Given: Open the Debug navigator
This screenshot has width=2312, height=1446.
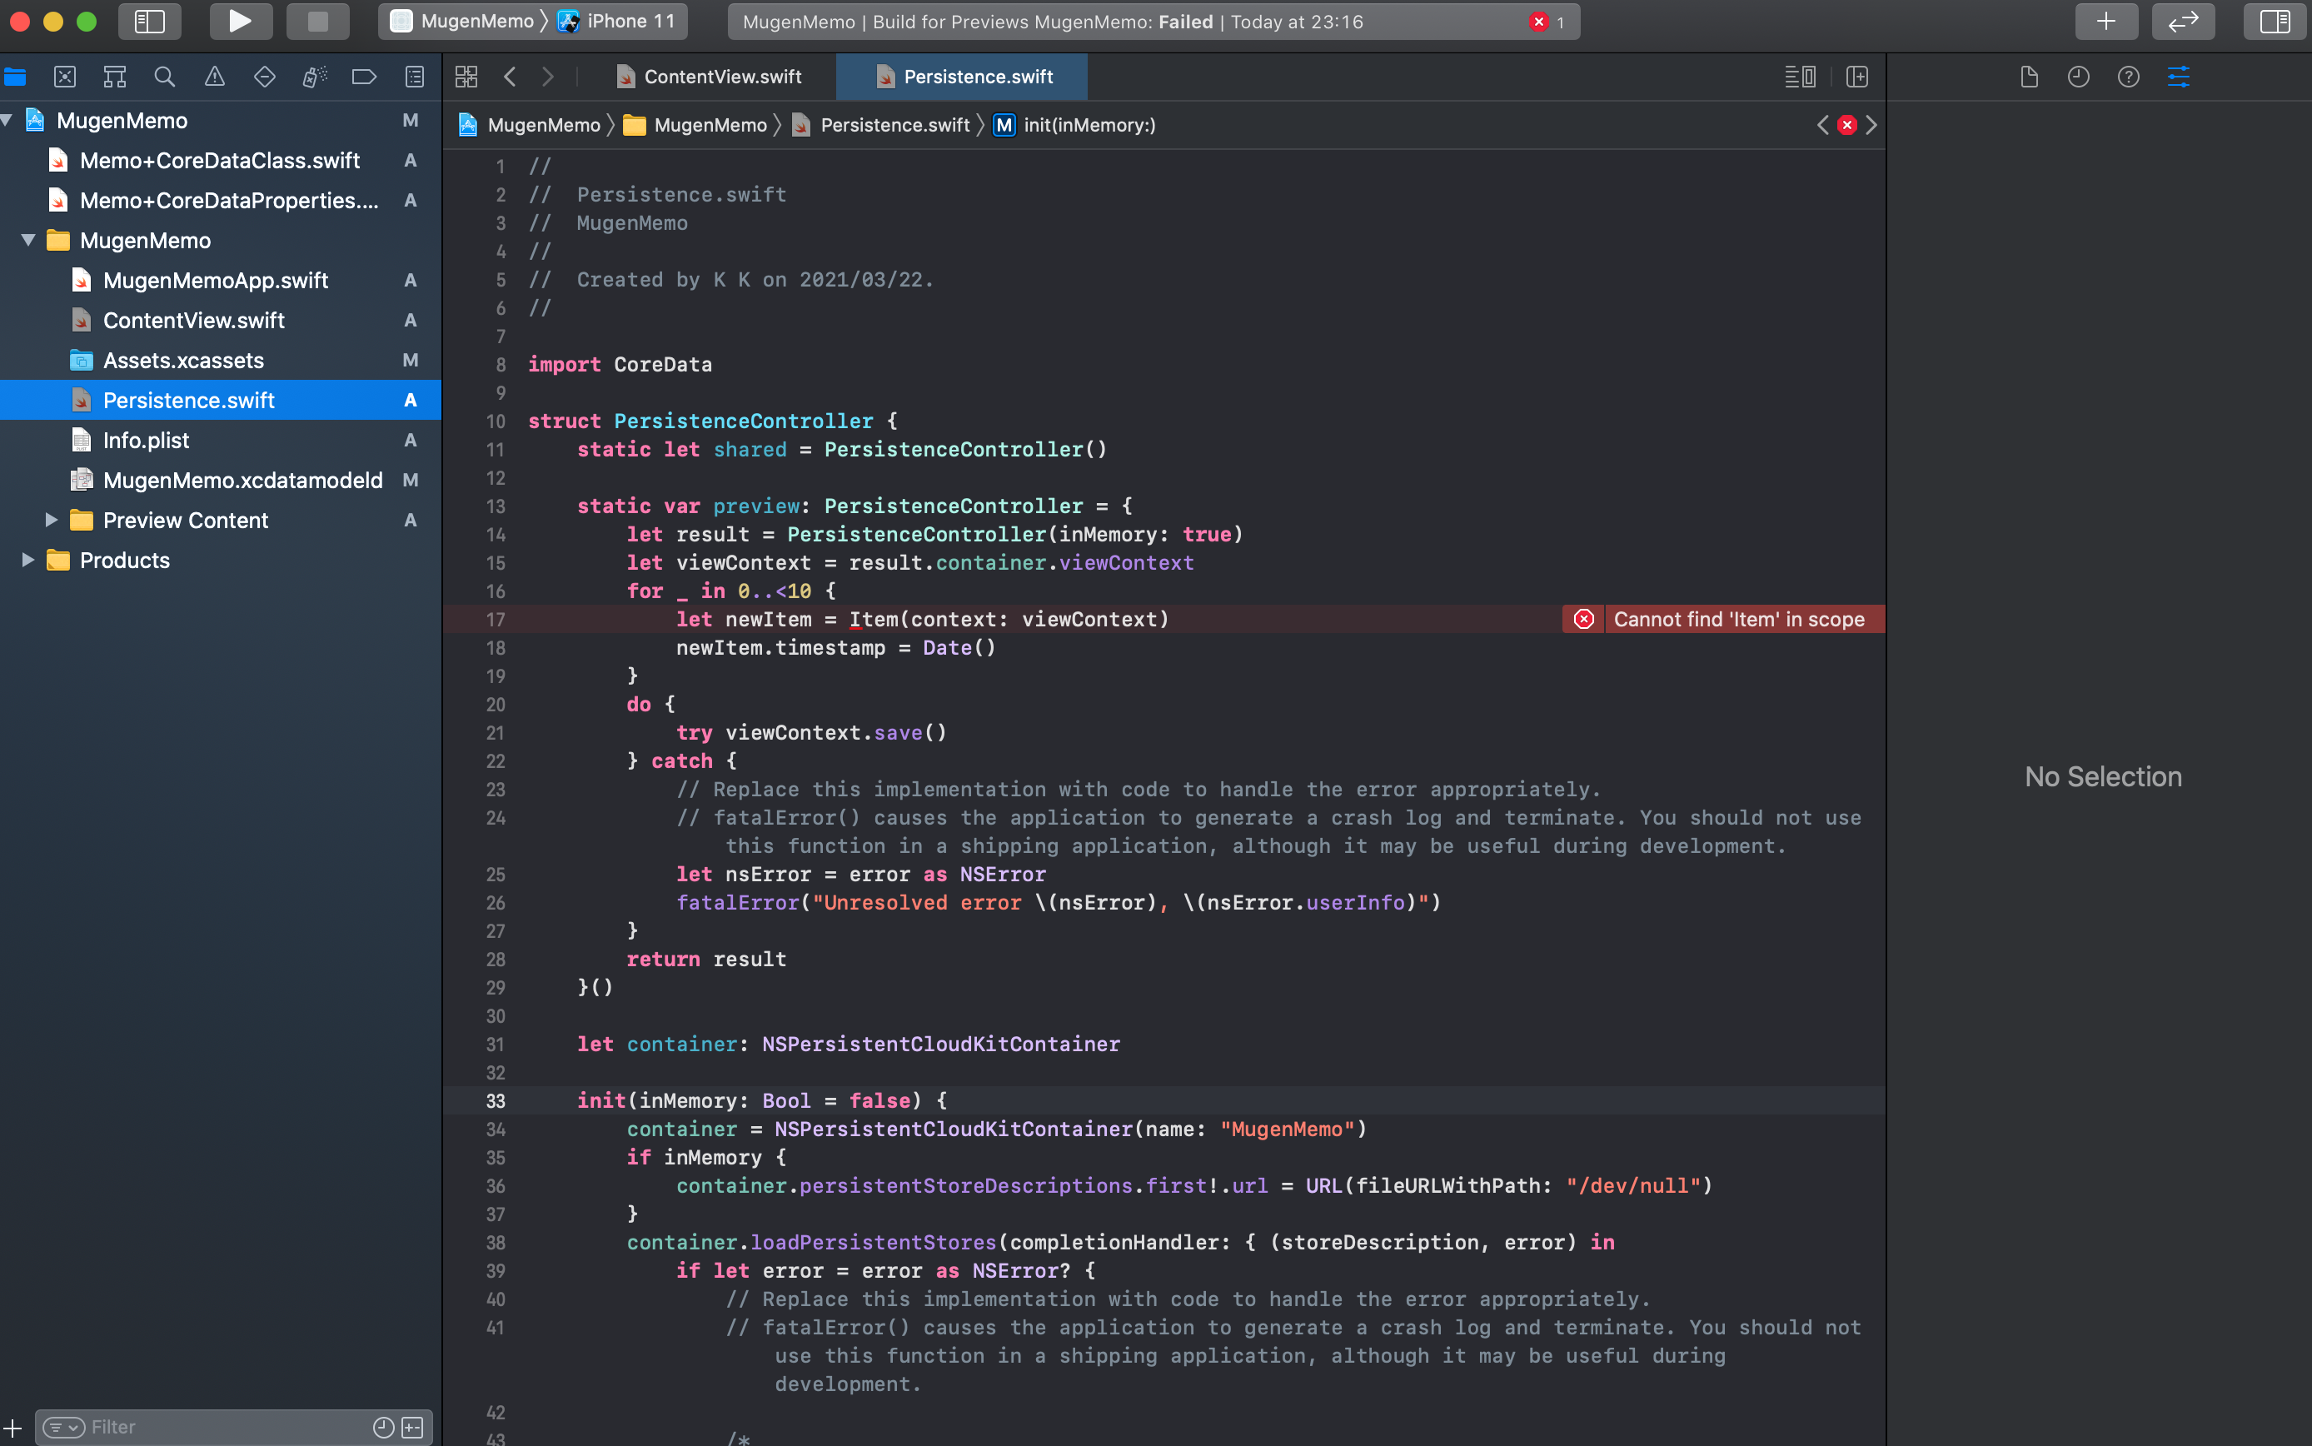Looking at the screenshot, I should (315, 77).
